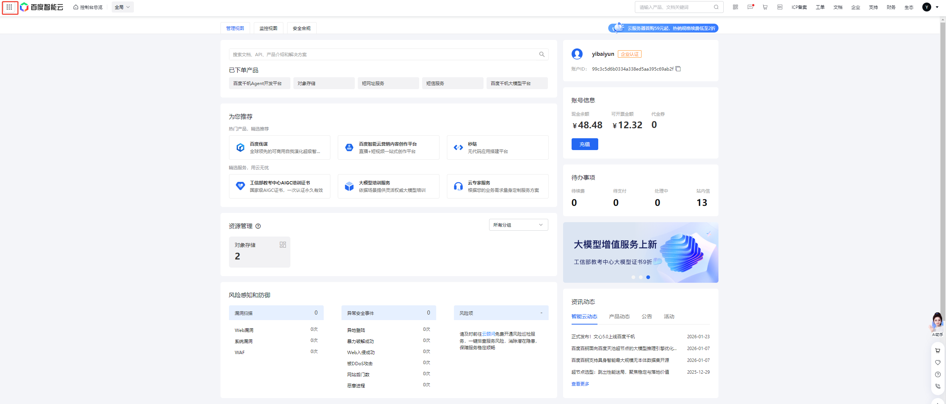Switch to the 监控视图 tab
The image size is (946, 404).
click(x=269, y=28)
